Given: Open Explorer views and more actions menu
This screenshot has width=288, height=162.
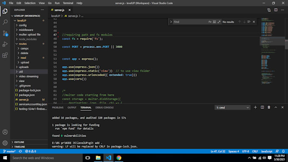Looking at the screenshot, I should (42, 10).
